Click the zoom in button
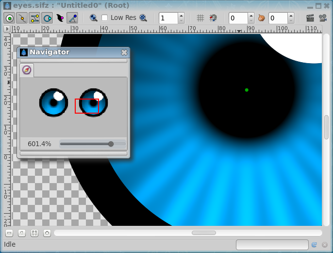333x253 pixels. pos(47,233)
